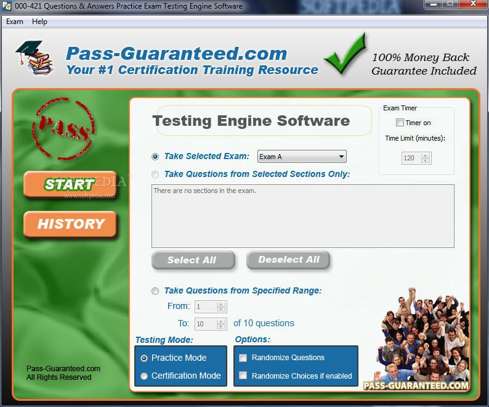This screenshot has width=489, height=407.
Task: Minimize the Testing Engine window
Action: [434, 4]
